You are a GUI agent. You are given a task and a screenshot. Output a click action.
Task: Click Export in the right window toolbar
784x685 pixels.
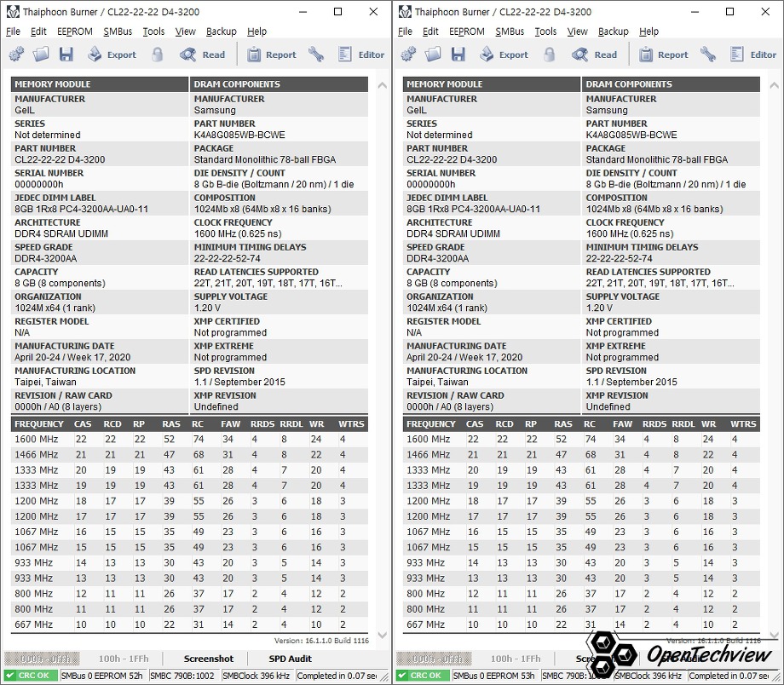[504, 54]
